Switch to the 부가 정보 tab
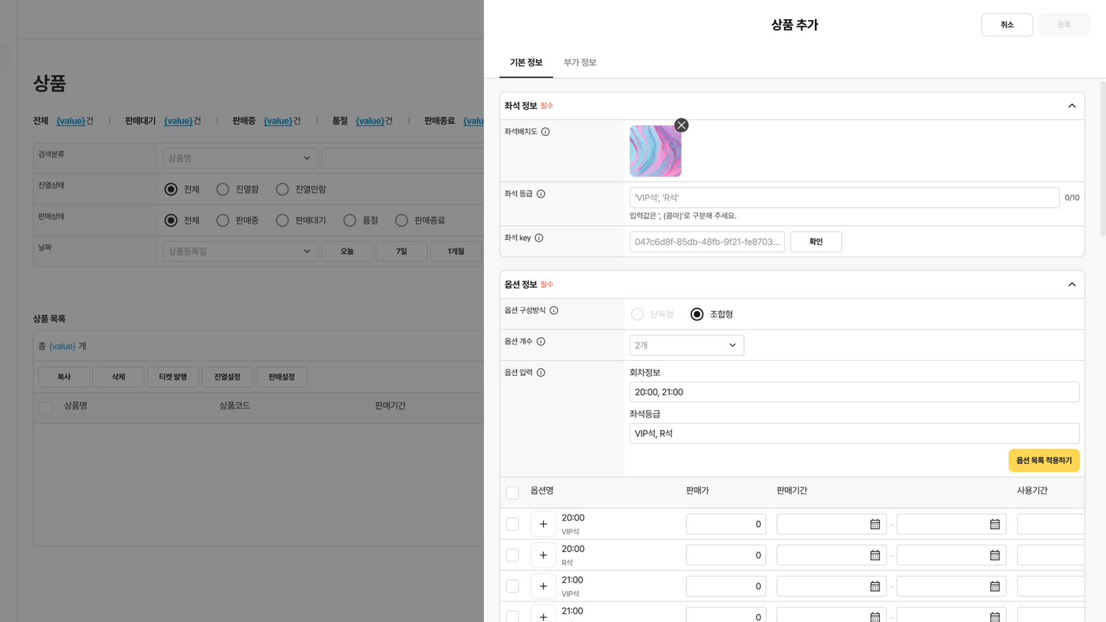The width and height of the screenshot is (1106, 622). pos(580,62)
